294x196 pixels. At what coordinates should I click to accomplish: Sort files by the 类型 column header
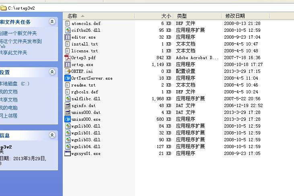197,16
